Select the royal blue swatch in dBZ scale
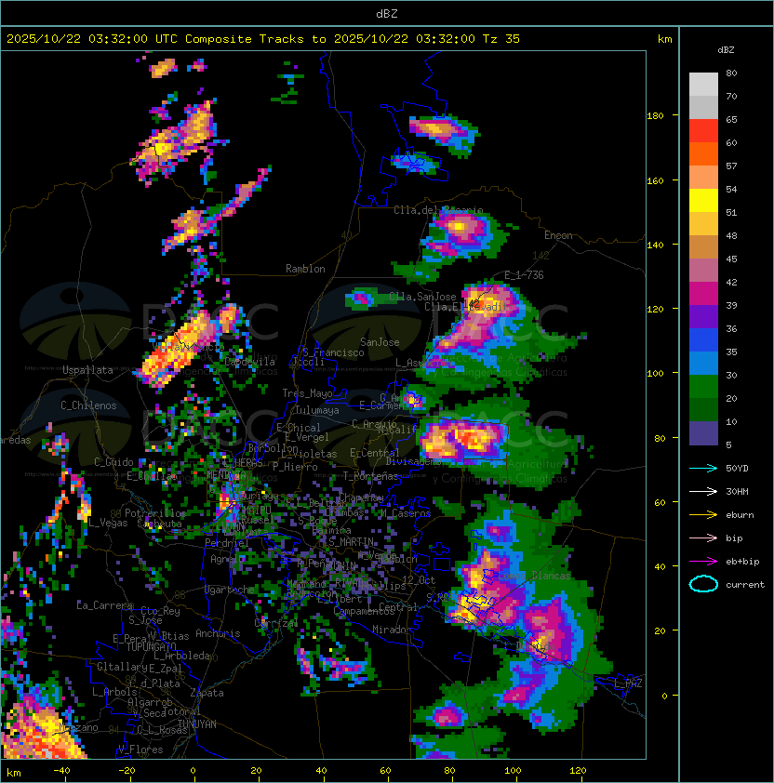 (x=703, y=340)
